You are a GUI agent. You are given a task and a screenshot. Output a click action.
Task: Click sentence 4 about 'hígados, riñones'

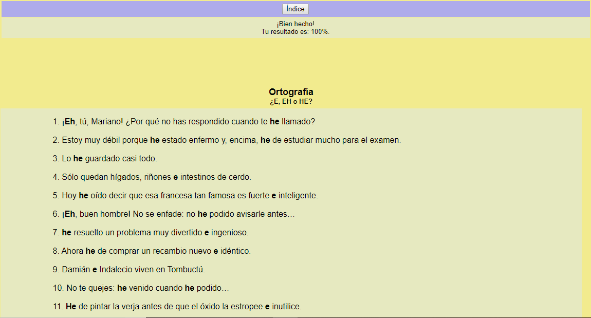[152, 177]
